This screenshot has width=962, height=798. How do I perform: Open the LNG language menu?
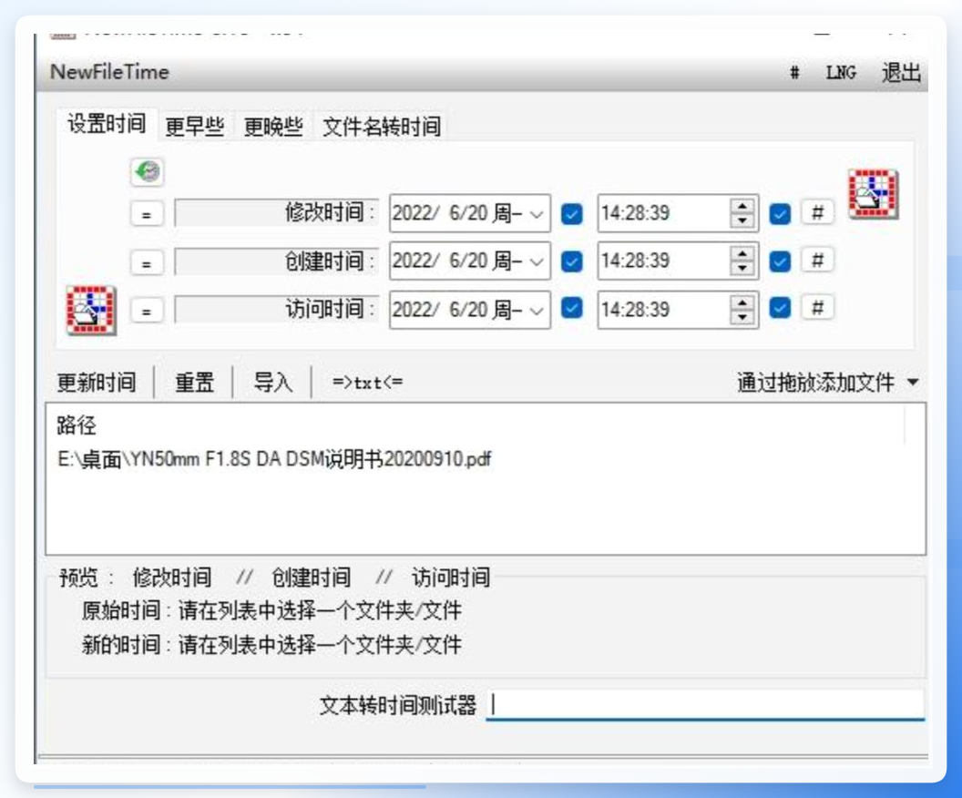841,73
